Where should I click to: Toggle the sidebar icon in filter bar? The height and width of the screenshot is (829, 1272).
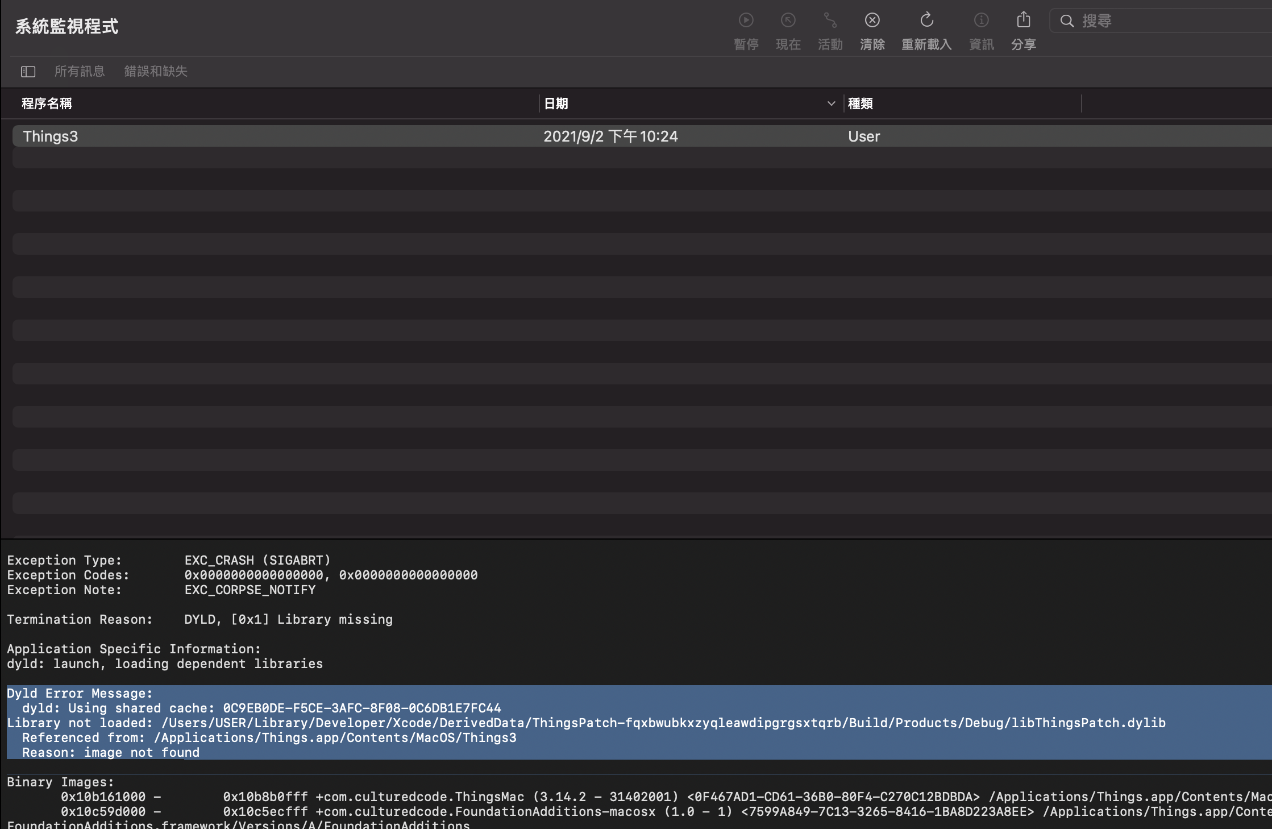click(28, 71)
